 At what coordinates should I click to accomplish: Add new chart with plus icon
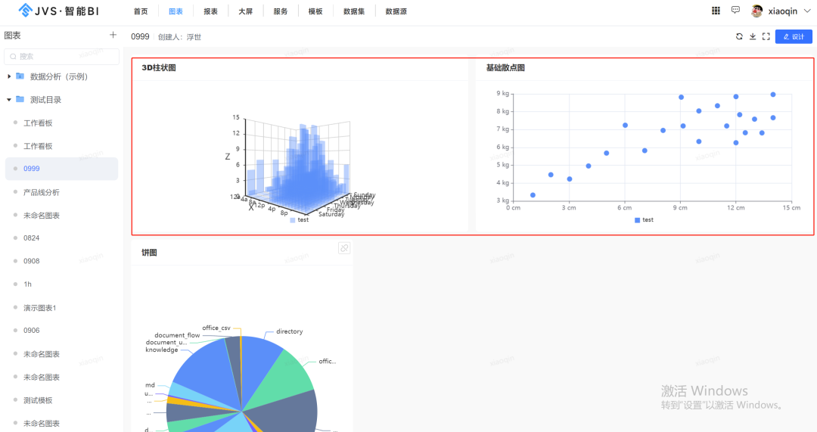pos(113,35)
